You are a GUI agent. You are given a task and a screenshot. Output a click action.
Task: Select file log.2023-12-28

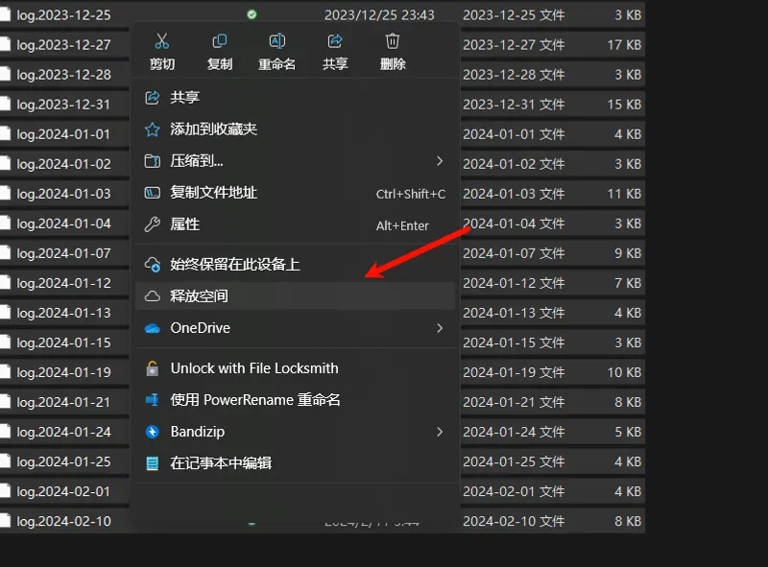(x=63, y=75)
